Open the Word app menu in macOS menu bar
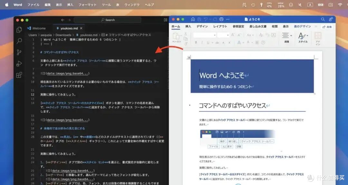348x185 pixels. (x=18, y=5)
